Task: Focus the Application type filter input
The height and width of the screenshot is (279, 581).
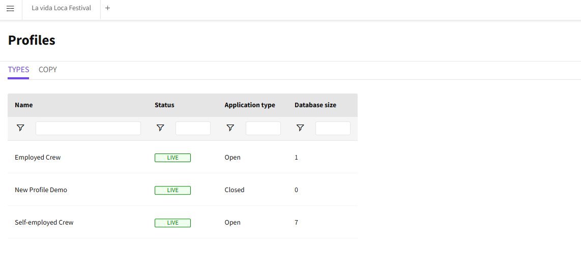Action: [263, 129]
